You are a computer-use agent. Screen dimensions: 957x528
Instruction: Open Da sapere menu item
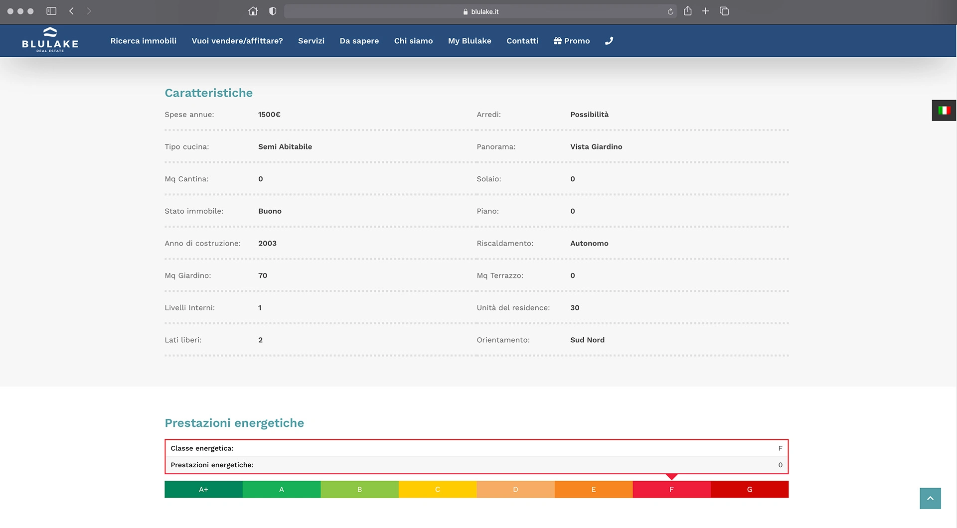click(x=359, y=41)
